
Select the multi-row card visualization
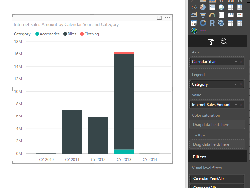tap(221, 15)
